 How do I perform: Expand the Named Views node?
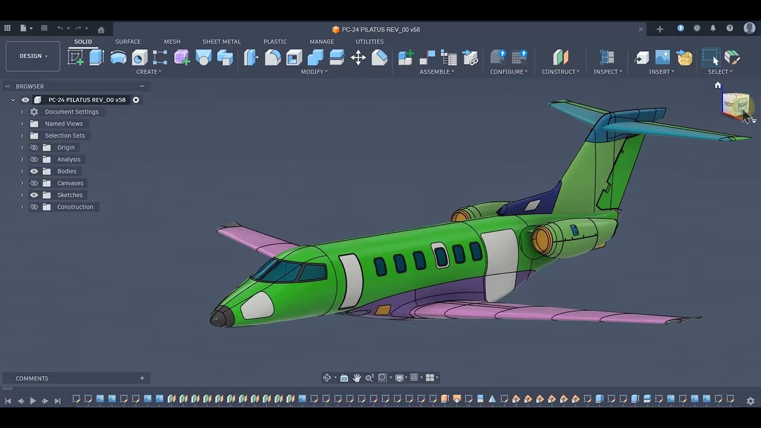[x=22, y=124]
